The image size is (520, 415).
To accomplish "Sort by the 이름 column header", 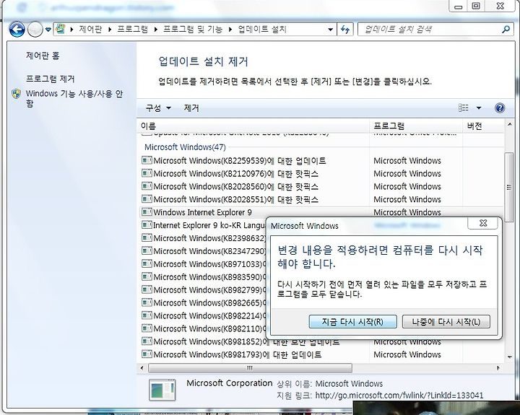I will 253,126.
